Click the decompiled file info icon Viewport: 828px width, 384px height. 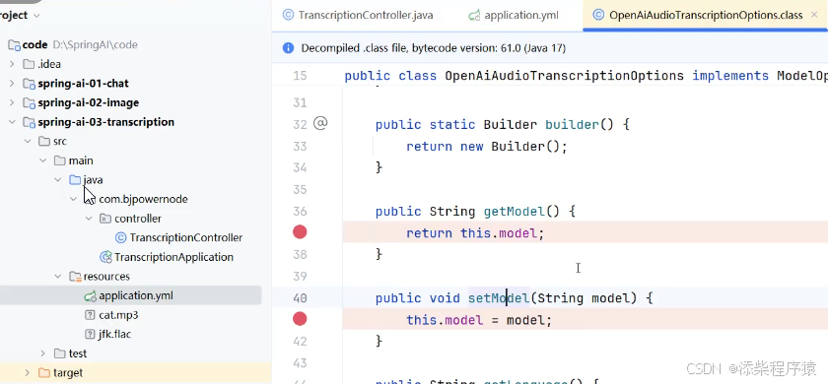coord(288,48)
